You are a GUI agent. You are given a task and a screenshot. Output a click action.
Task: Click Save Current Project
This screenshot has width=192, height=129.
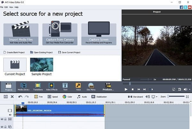[69, 52]
